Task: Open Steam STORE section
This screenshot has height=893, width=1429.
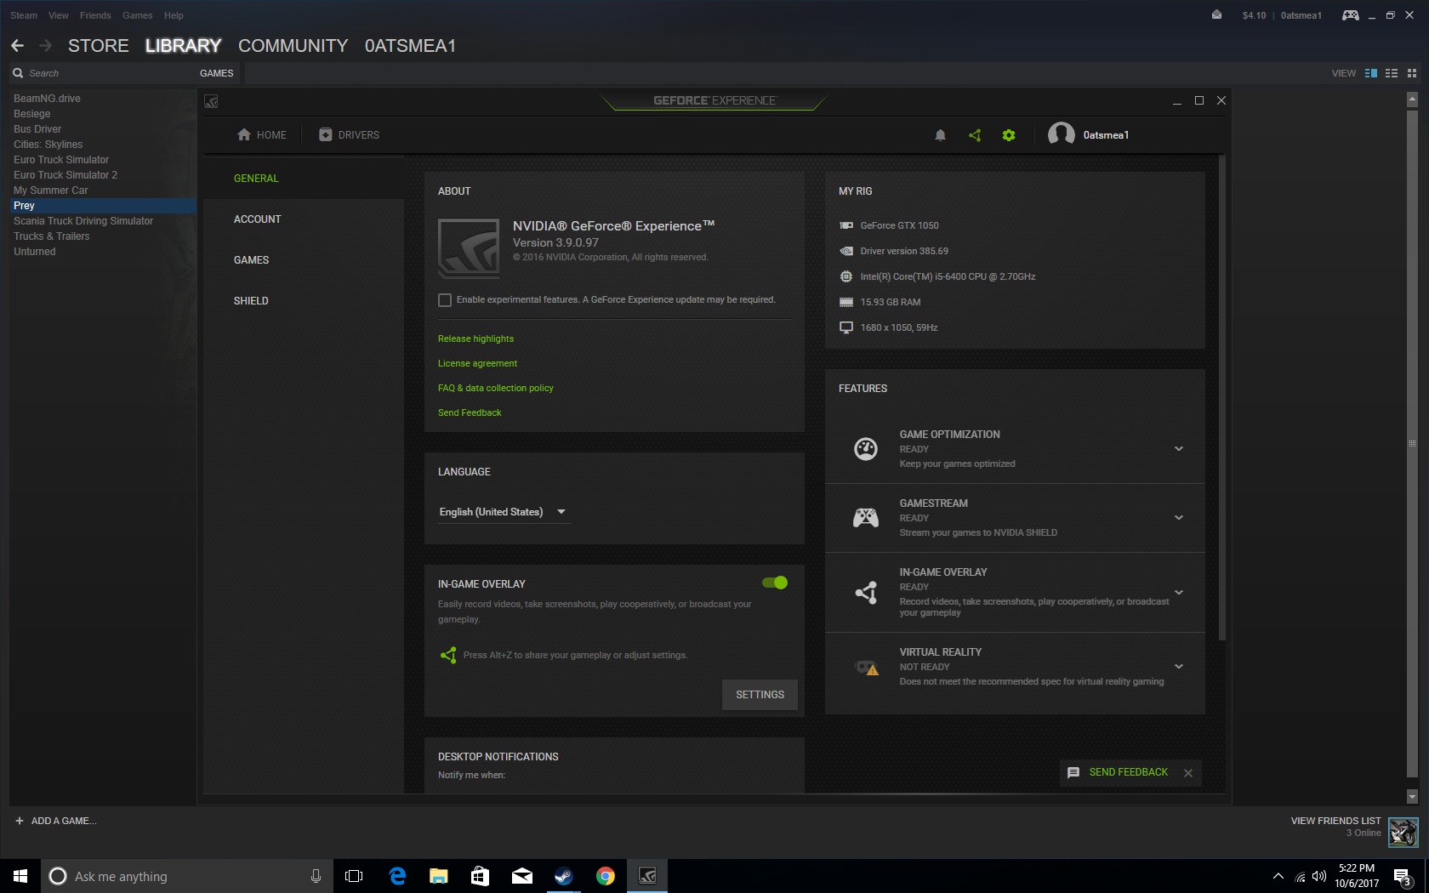Action: (x=99, y=46)
